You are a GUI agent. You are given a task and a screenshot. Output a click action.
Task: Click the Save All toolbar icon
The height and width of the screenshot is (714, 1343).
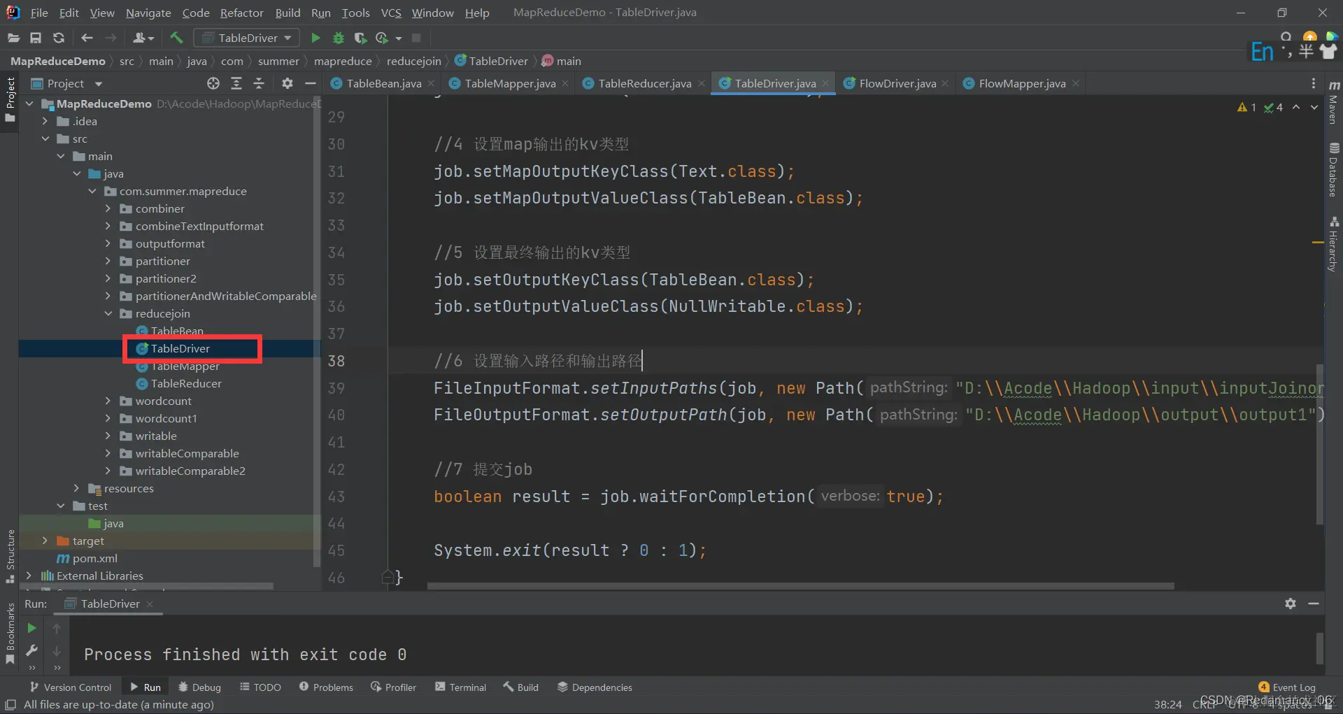click(36, 38)
